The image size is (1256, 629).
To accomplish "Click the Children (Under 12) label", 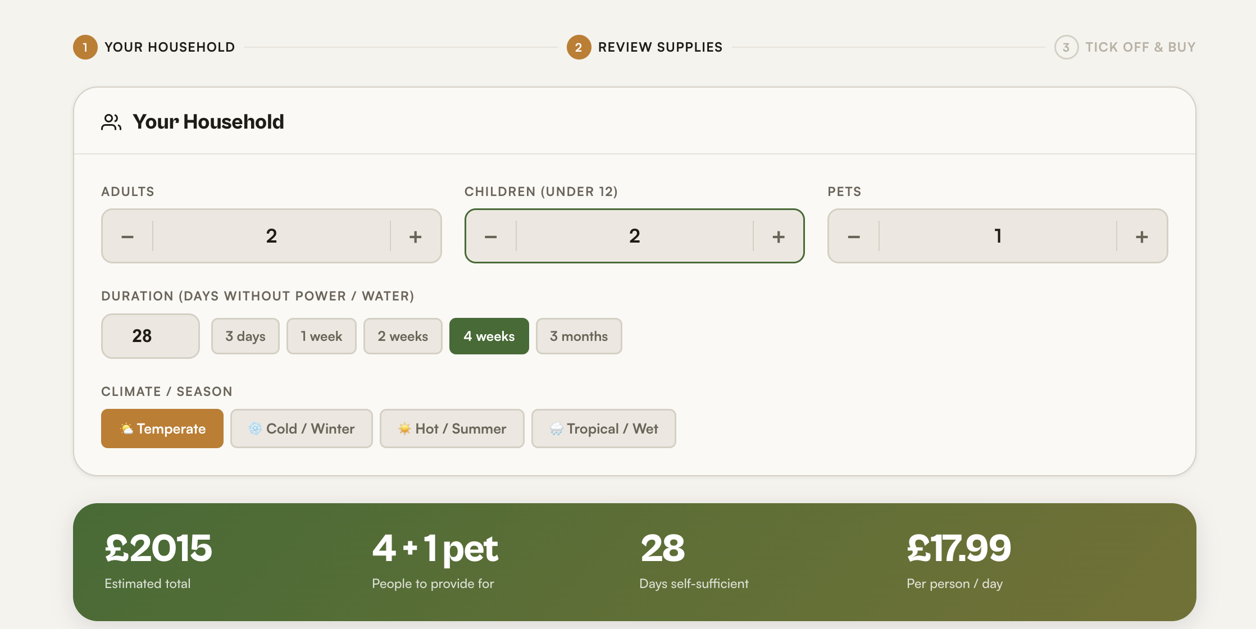I will [x=541, y=192].
